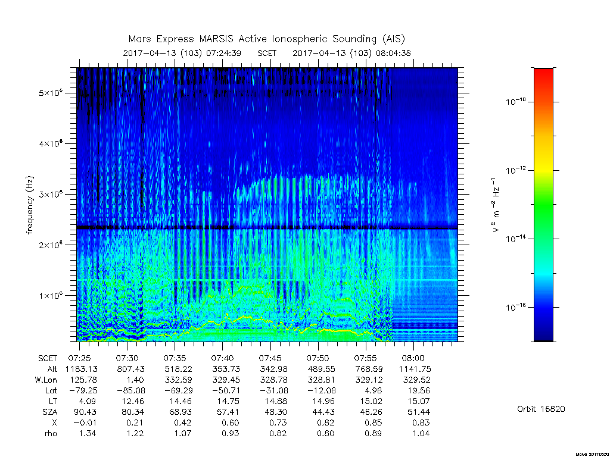Click the start time 07:24:39 in subtitle
The width and height of the screenshot is (610, 457).
[223, 53]
